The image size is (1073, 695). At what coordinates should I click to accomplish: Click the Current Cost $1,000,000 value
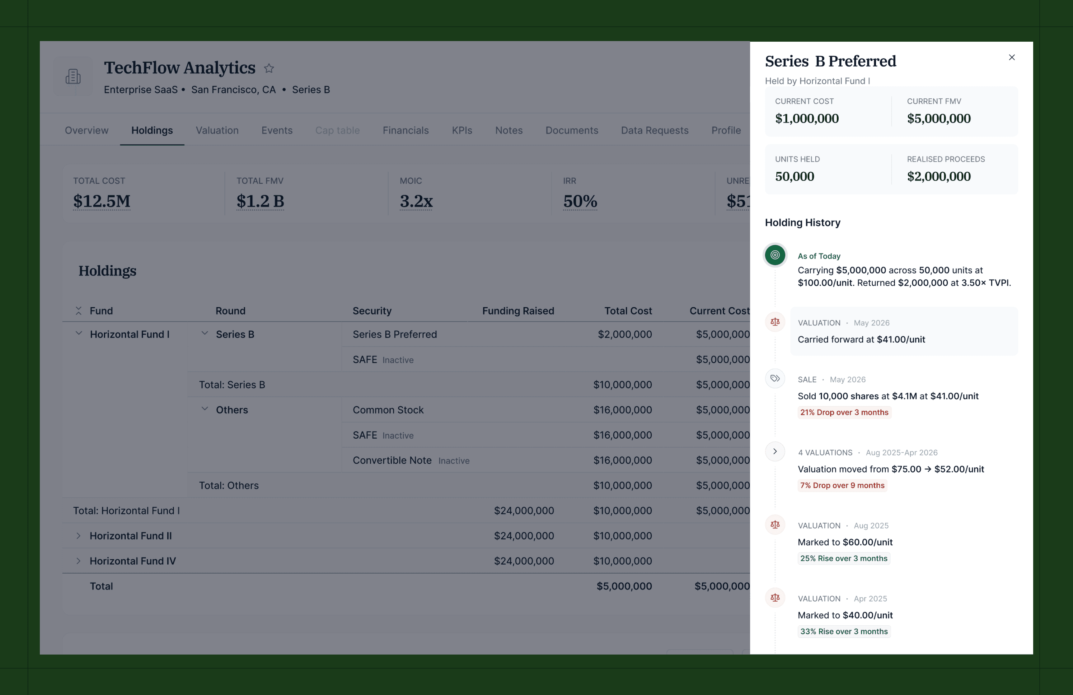point(807,119)
